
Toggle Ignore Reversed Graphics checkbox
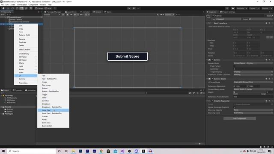pyautogui.click(x=235, y=107)
